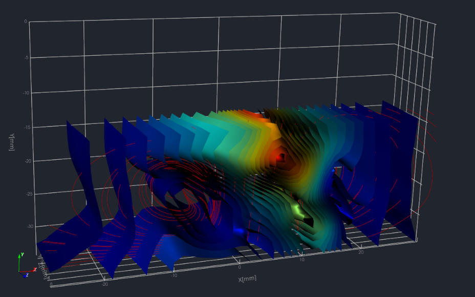Pick the 10 tick label on the X axis

pos(301,260)
